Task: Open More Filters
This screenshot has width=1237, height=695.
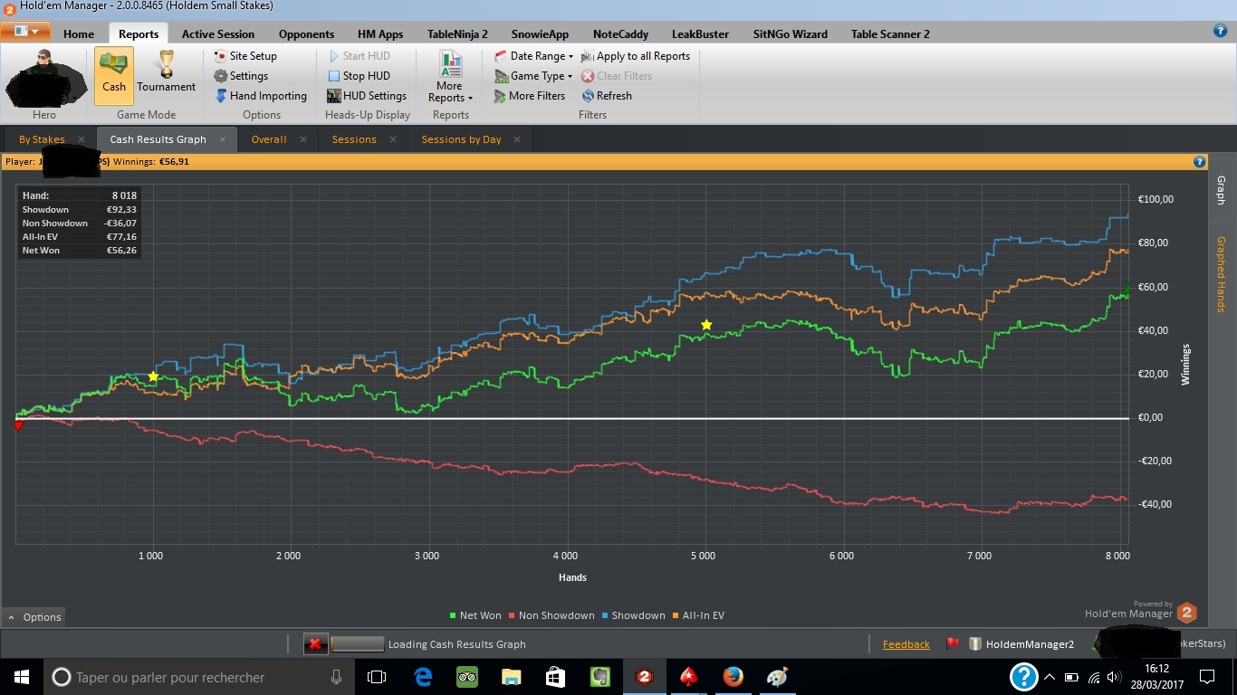Action: [530, 96]
